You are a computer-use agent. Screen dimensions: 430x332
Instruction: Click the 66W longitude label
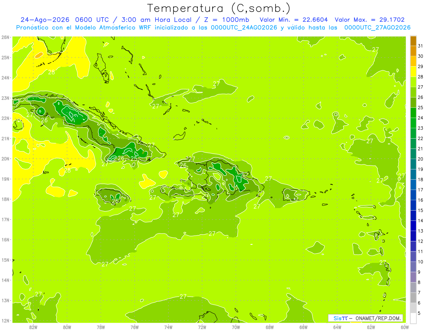[x=304, y=327]
